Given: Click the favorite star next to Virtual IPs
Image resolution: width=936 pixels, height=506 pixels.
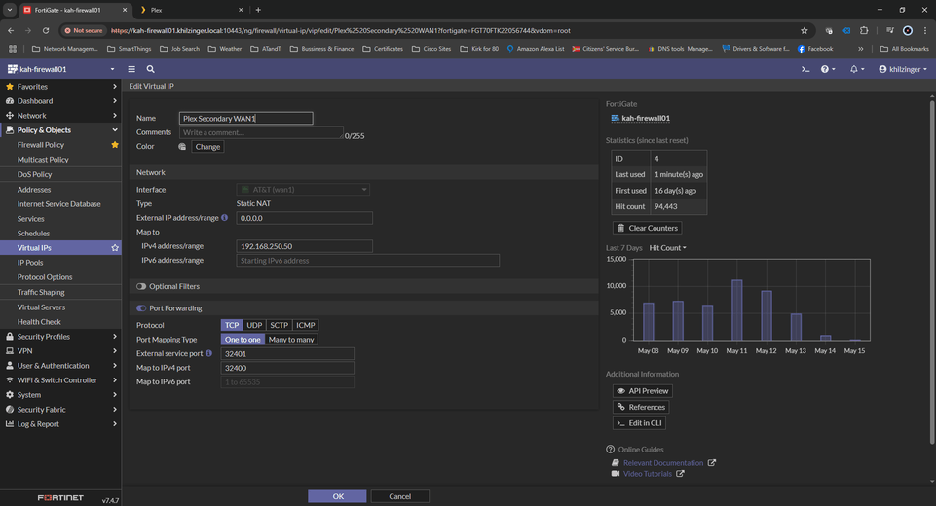Looking at the screenshot, I should [115, 248].
